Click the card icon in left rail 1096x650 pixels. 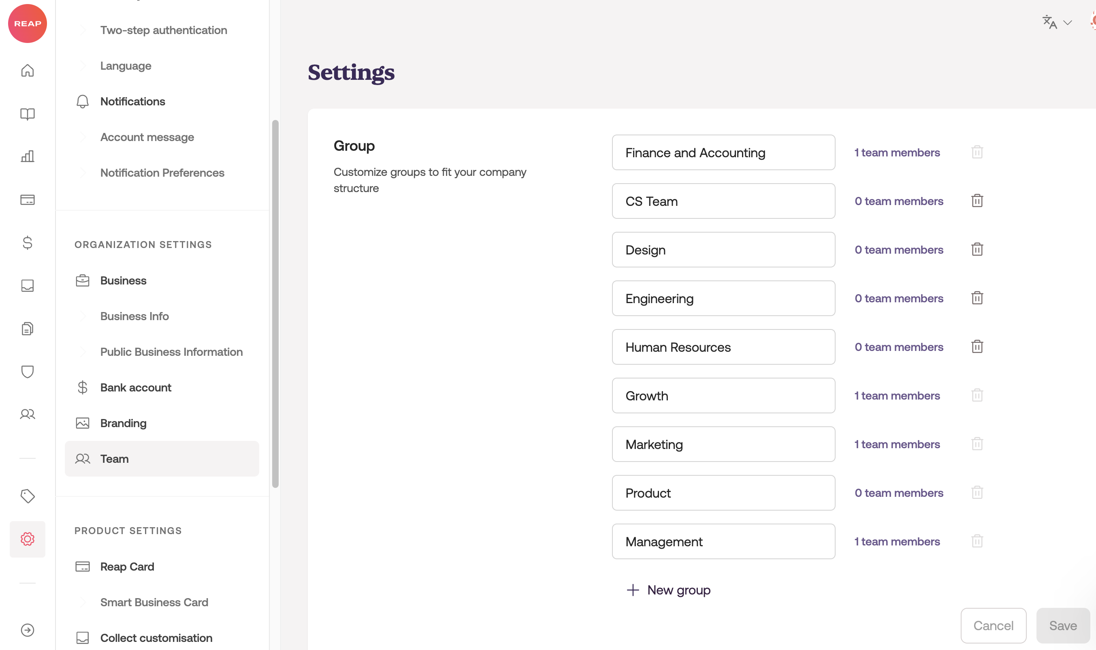click(x=27, y=200)
